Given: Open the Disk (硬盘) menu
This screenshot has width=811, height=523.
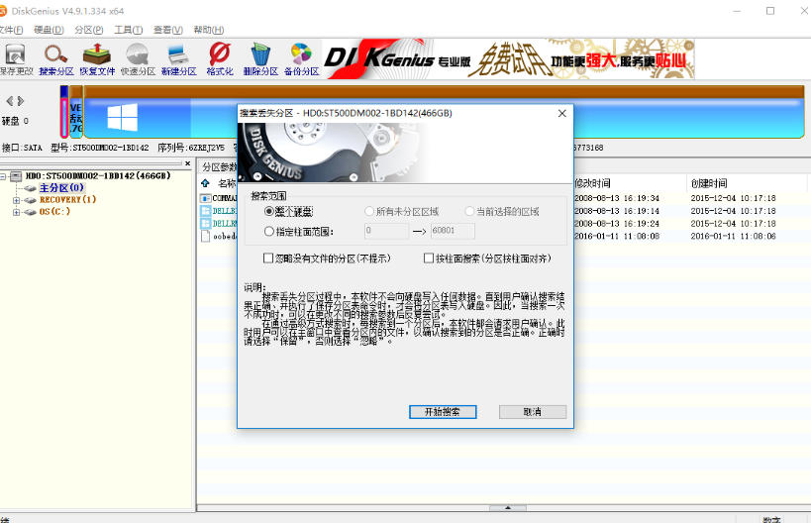Looking at the screenshot, I should 49,30.
